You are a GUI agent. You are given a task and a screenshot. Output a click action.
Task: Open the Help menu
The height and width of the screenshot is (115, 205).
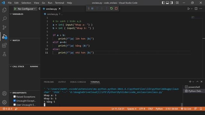click(x=70, y=3)
